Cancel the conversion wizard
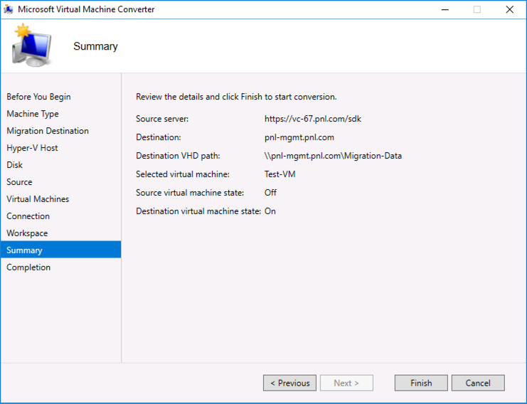Image resolution: width=527 pixels, height=404 pixels. 478,383
